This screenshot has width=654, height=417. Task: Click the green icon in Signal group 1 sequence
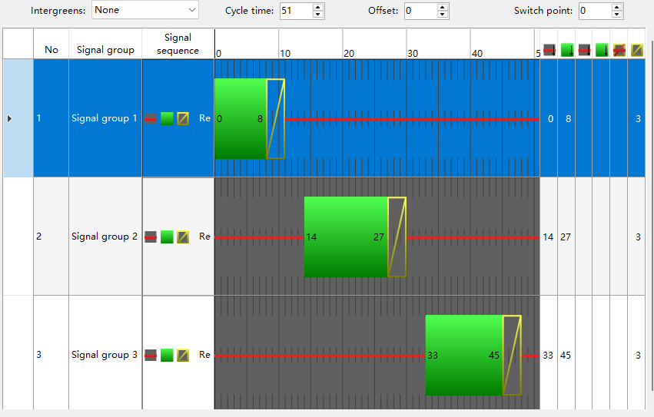coord(167,118)
